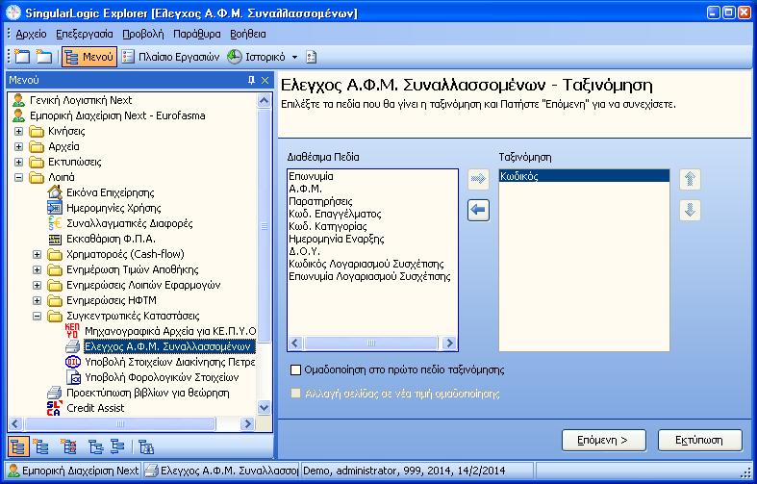Click tree search binoculars icon
757x484 pixels.
pyautogui.click(x=146, y=446)
